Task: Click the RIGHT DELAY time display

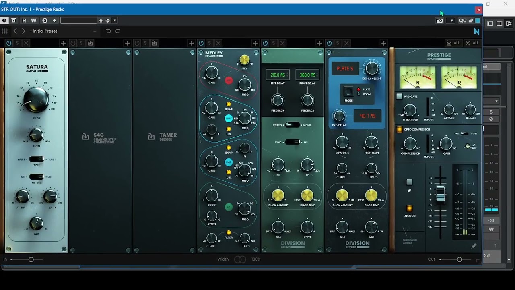Action: click(307, 75)
